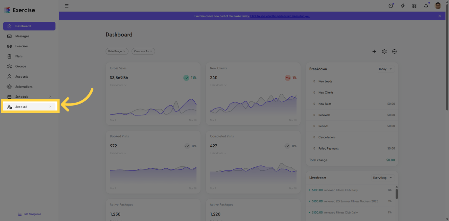Open the clock timer icon in header
Screen dimensions: 449x221
391,6
